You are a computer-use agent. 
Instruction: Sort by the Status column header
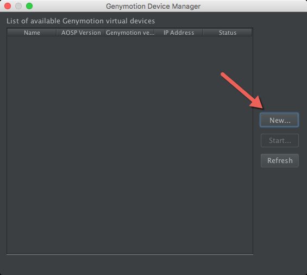tap(228, 33)
